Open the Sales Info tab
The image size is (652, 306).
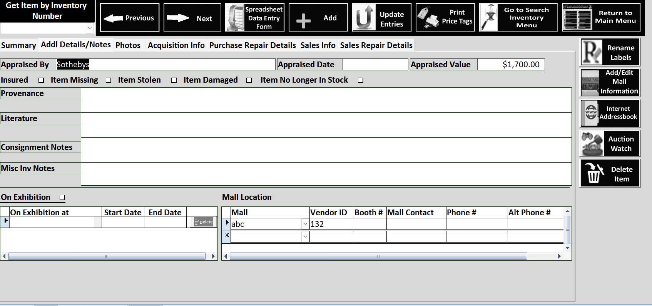[318, 45]
